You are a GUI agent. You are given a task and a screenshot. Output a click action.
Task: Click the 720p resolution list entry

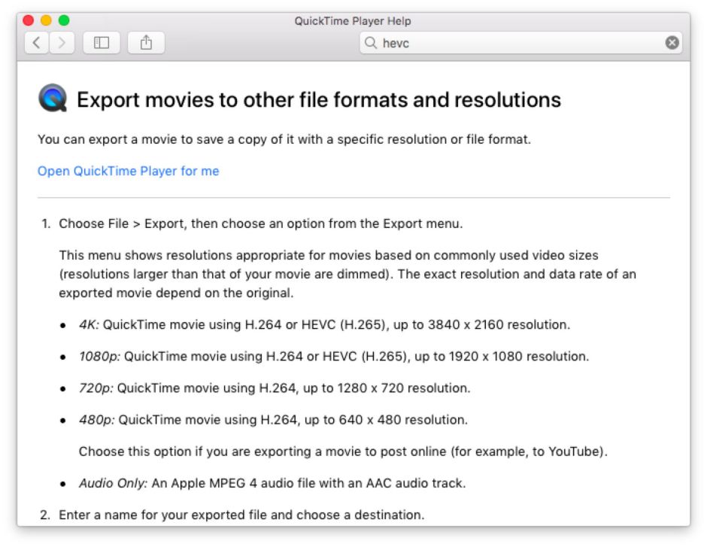(274, 388)
